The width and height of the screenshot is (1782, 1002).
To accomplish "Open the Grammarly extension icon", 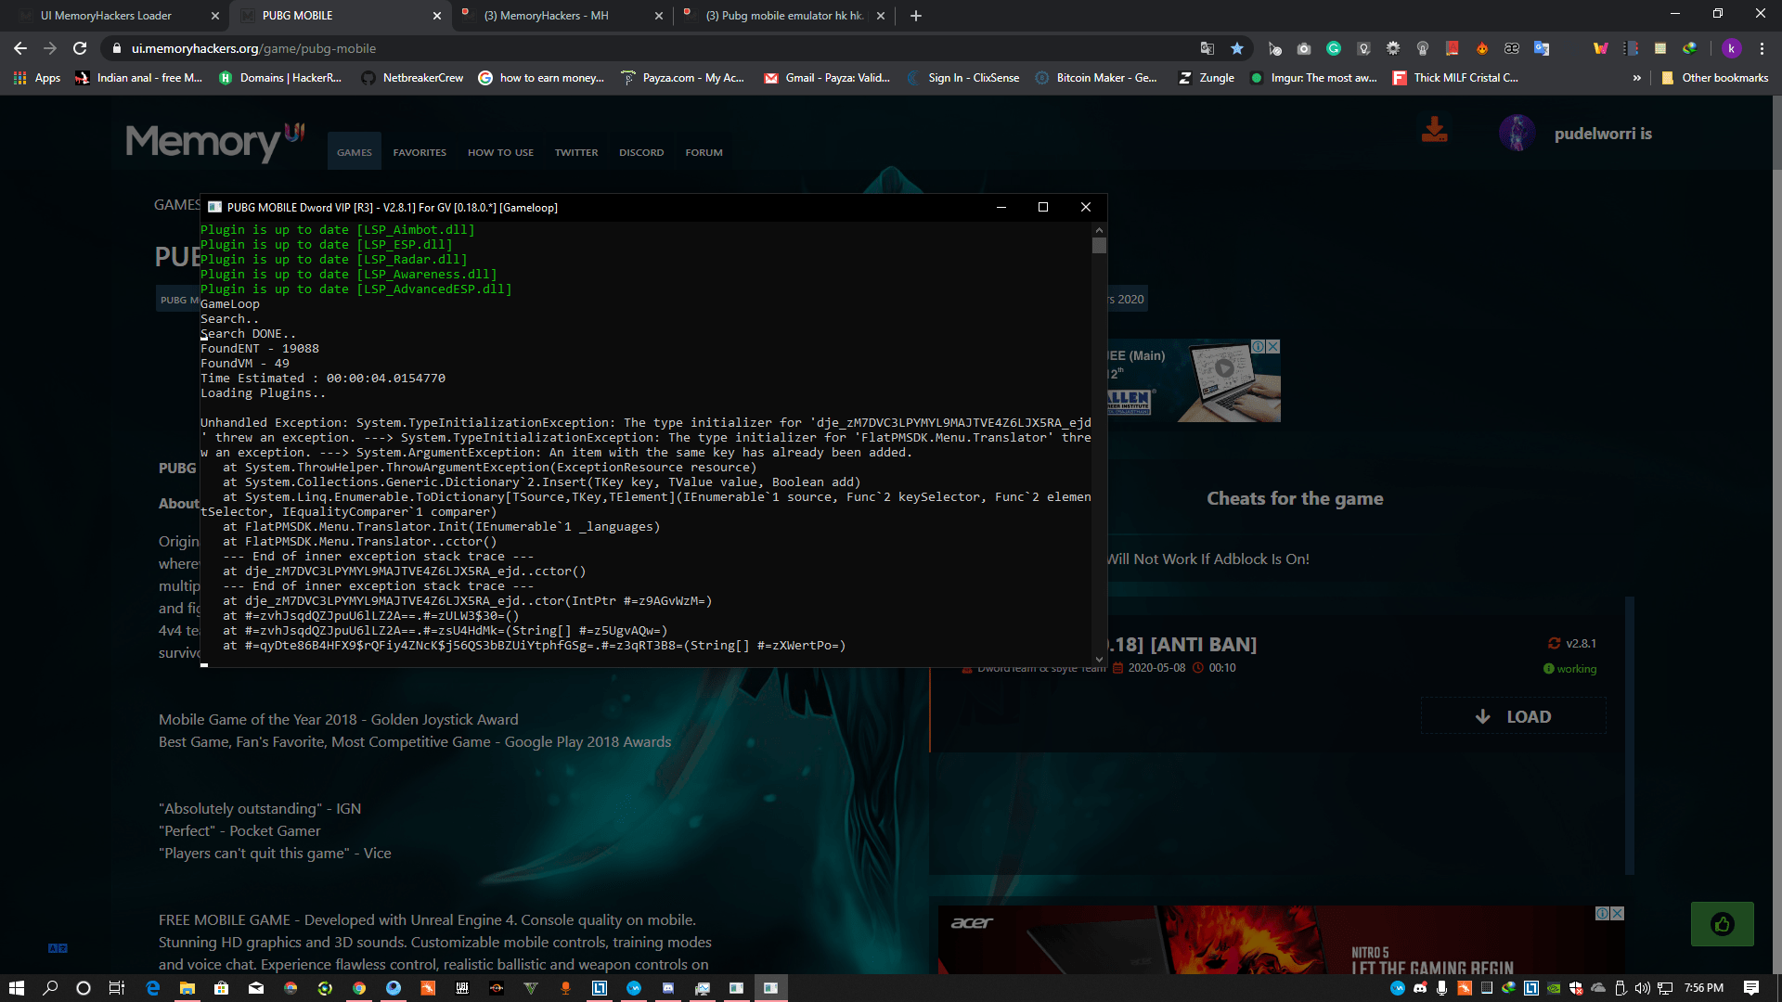I will (x=1334, y=48).
